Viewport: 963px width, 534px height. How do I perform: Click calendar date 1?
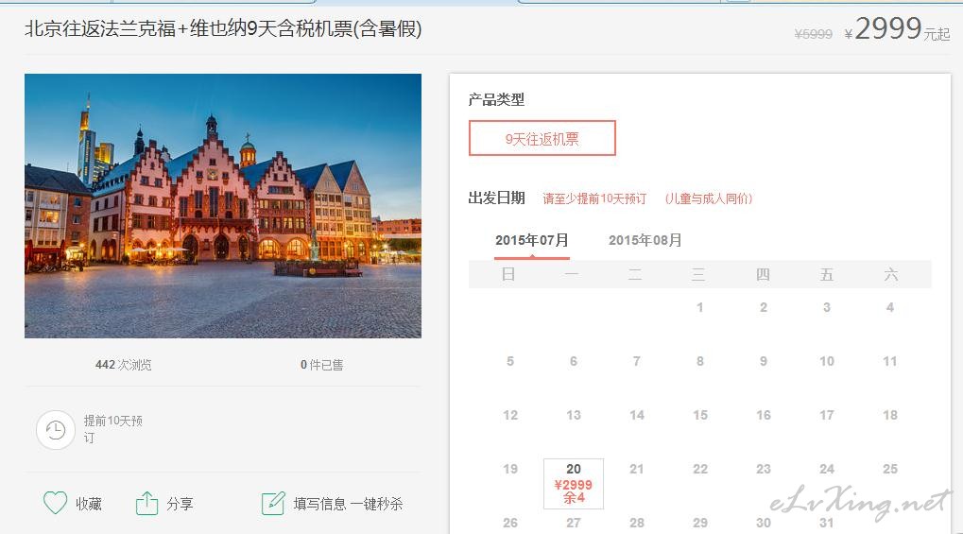tap(699, 307)
